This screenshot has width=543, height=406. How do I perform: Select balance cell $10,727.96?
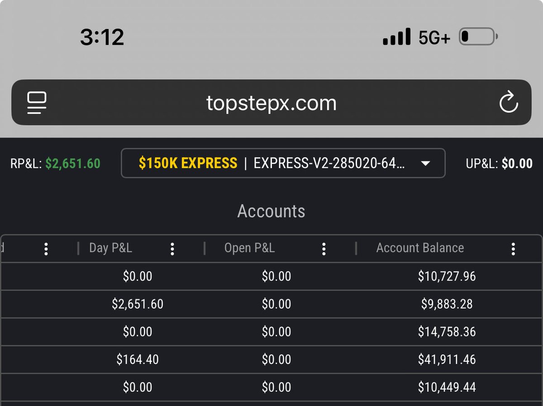pos(447,276)
